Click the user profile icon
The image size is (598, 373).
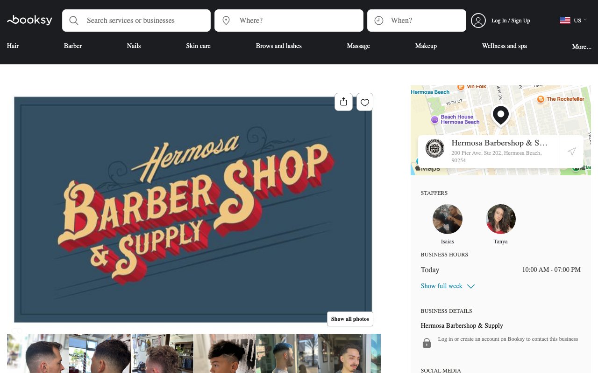pyautogui.click(x=478, y=21)
